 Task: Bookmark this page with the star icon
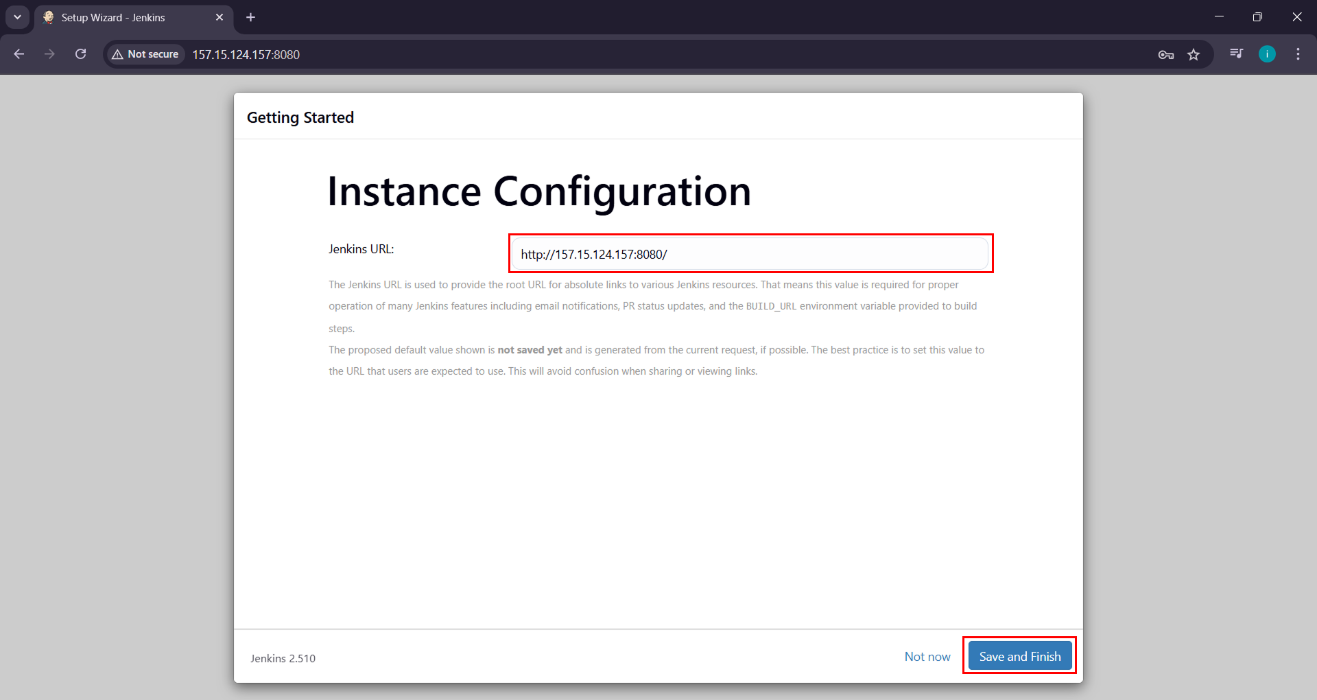click(x=1194, y=54)
